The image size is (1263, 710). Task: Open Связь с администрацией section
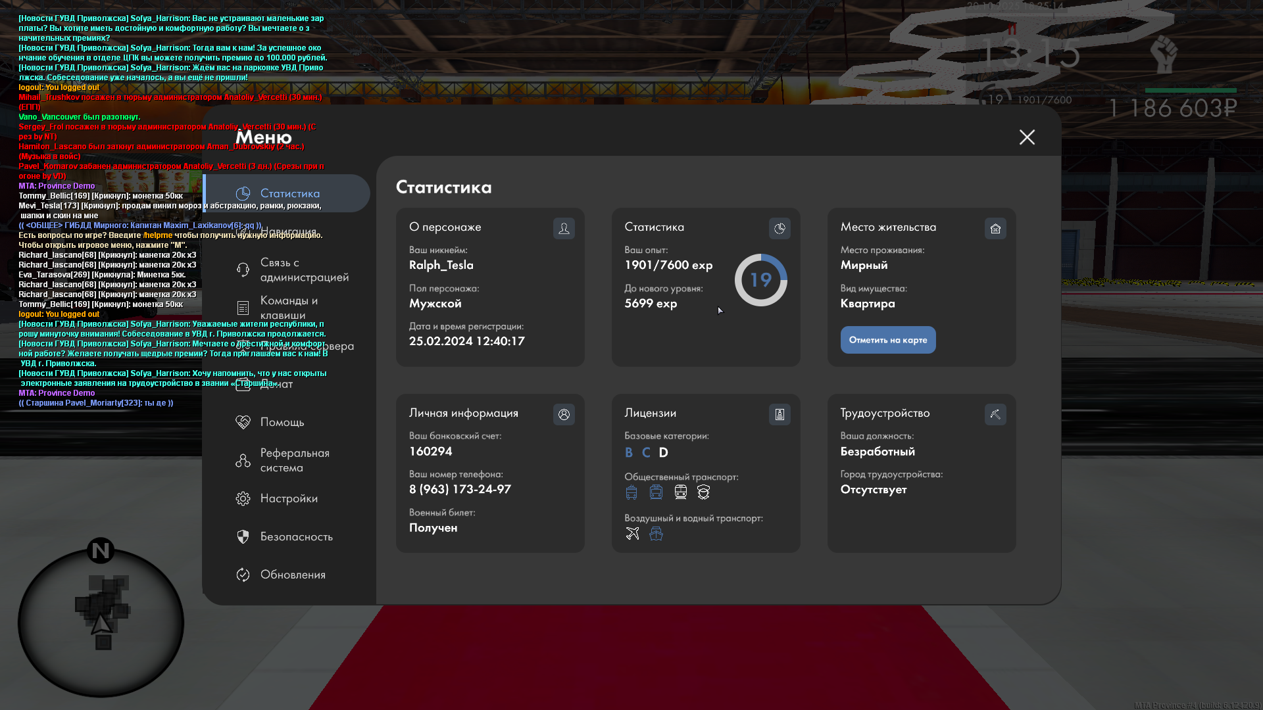303,270
